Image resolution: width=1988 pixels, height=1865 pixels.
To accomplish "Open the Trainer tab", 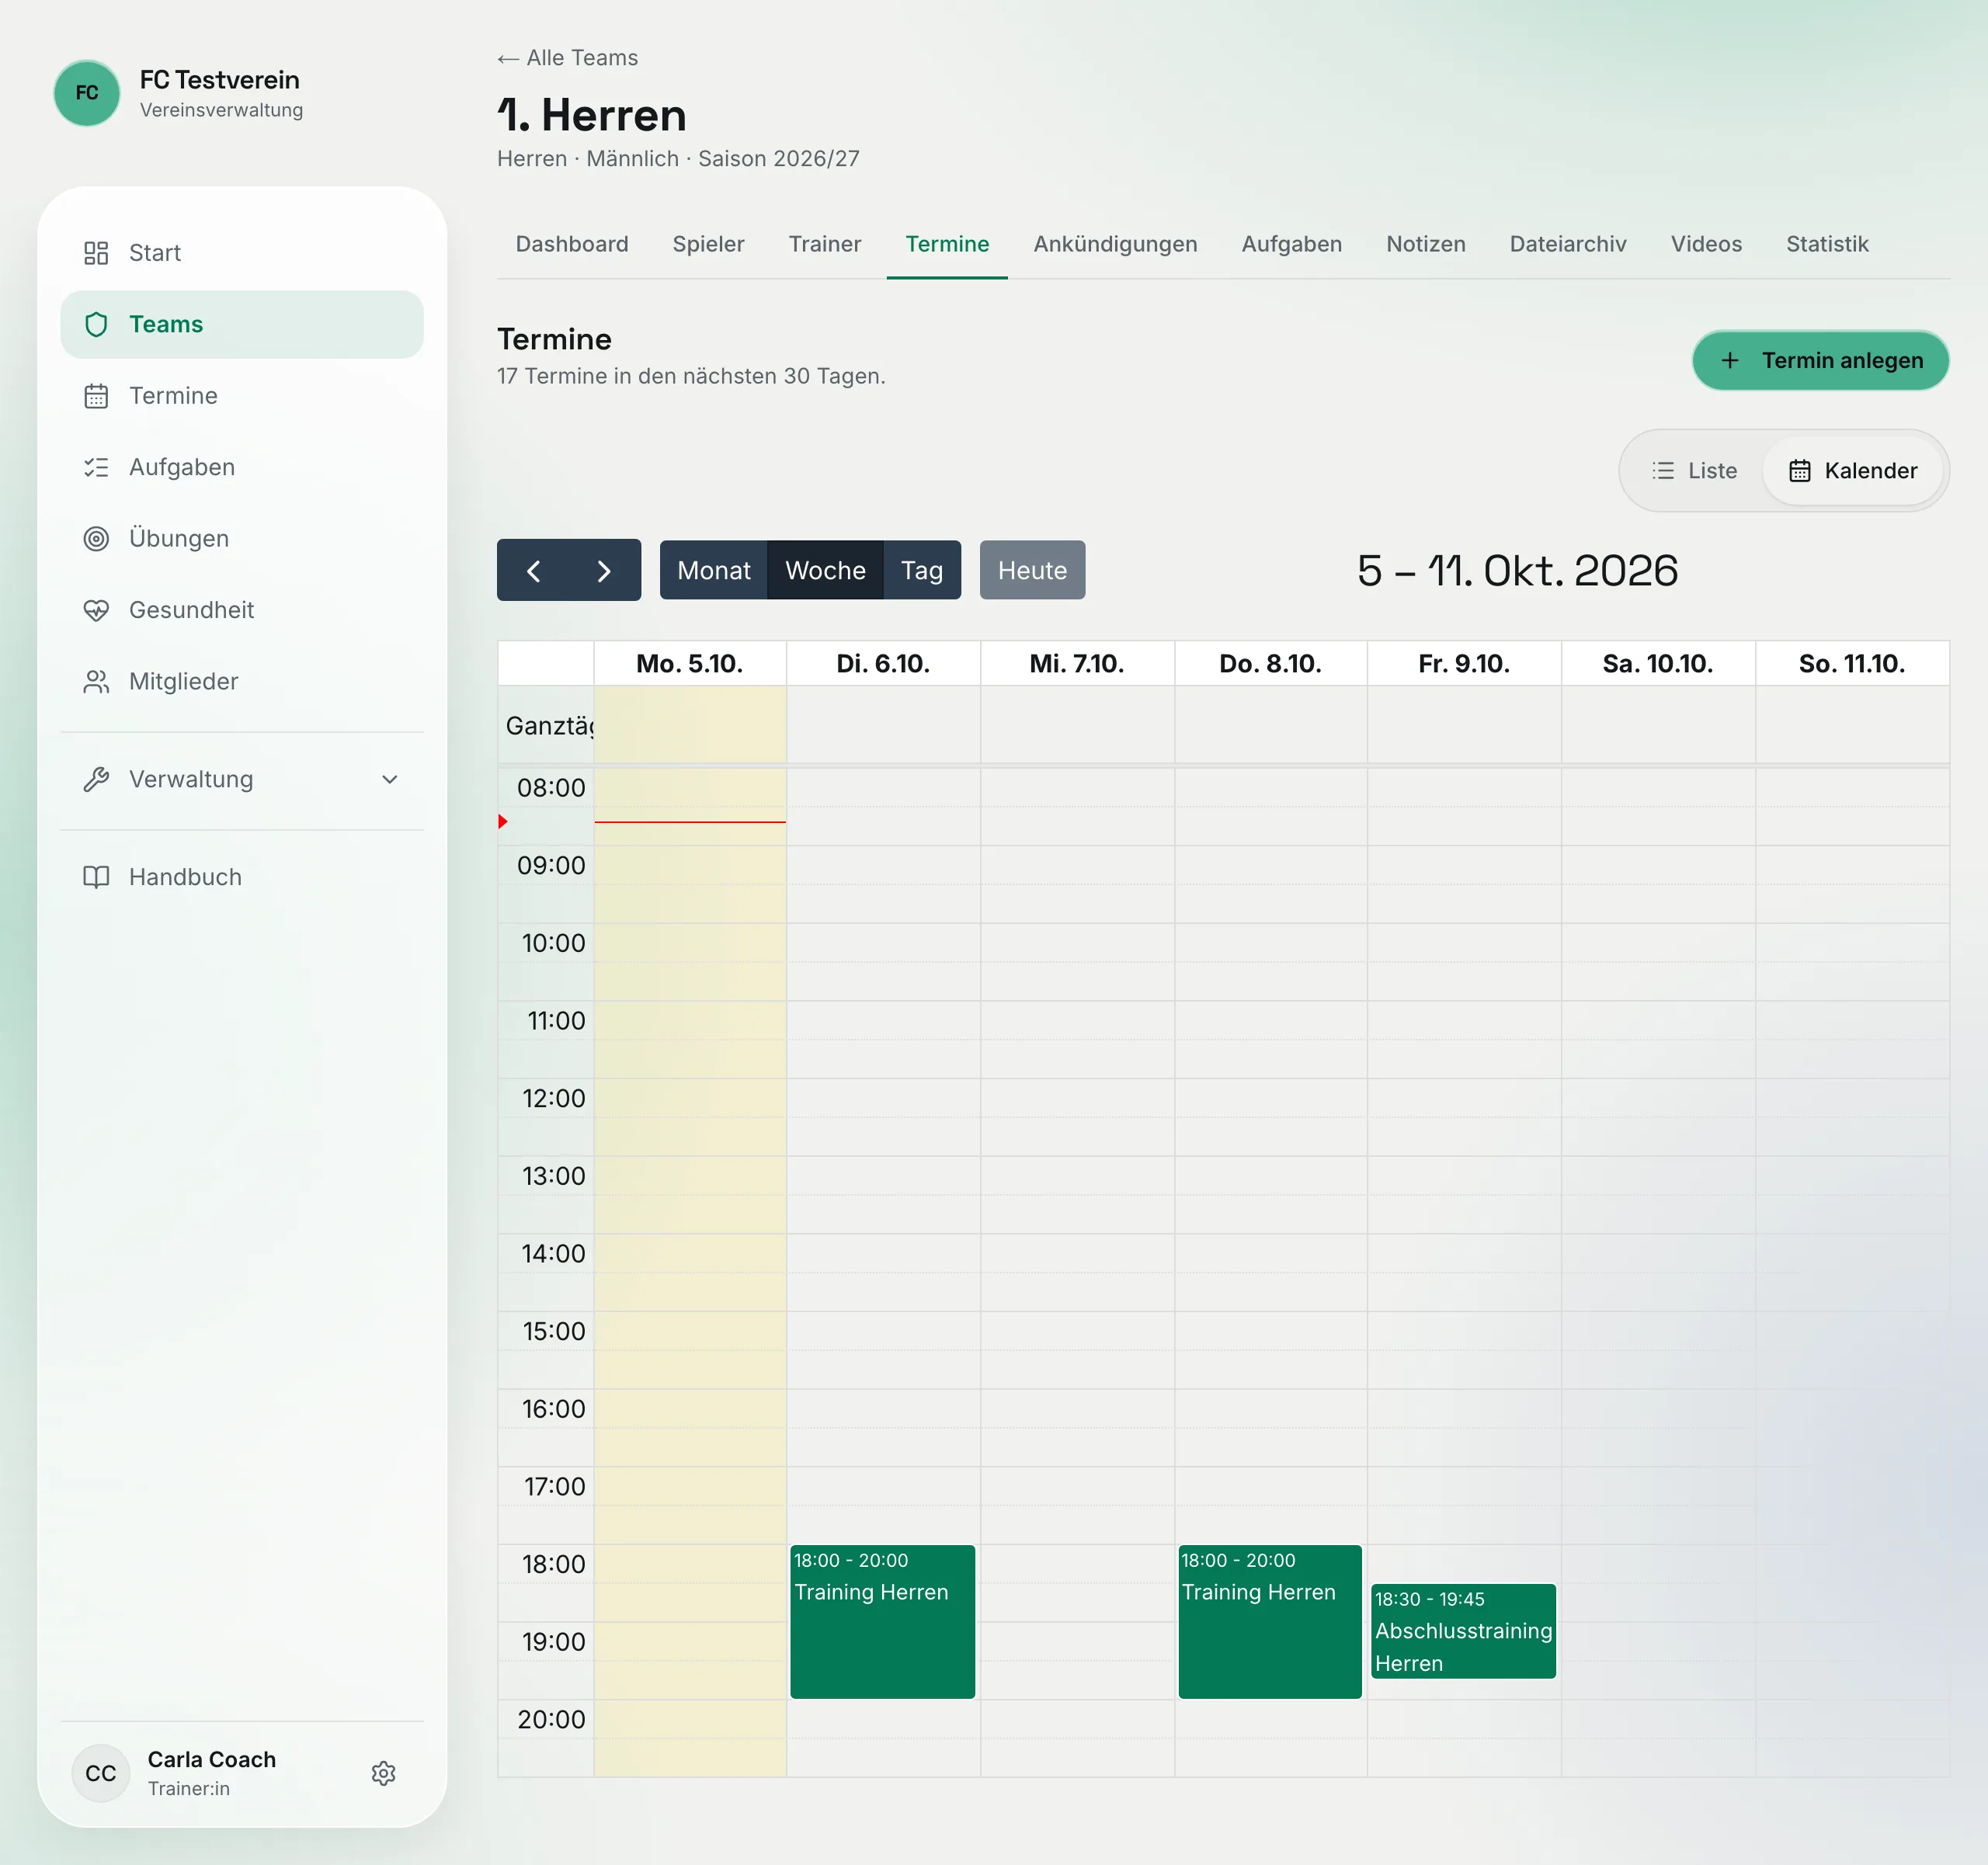I will (x=825, y=244).
